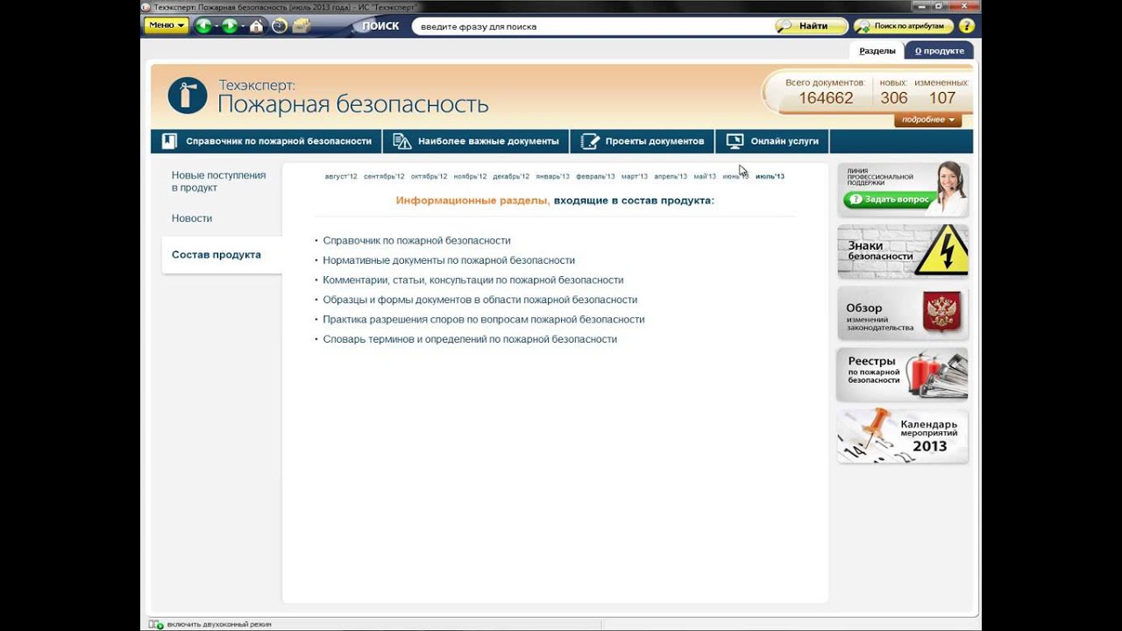Viewport: 1122px width, 631px height.
Task: Click the fire extinguisher product logo
Action: click(187, 96)
